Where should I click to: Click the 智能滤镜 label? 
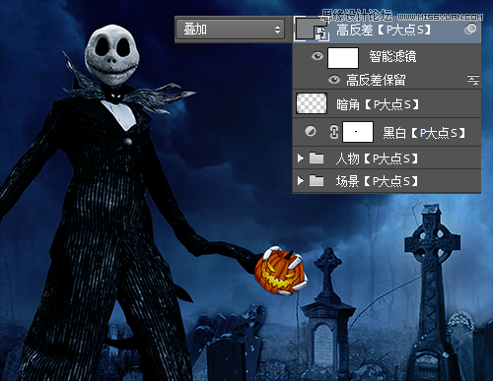(x=392, y=56)
